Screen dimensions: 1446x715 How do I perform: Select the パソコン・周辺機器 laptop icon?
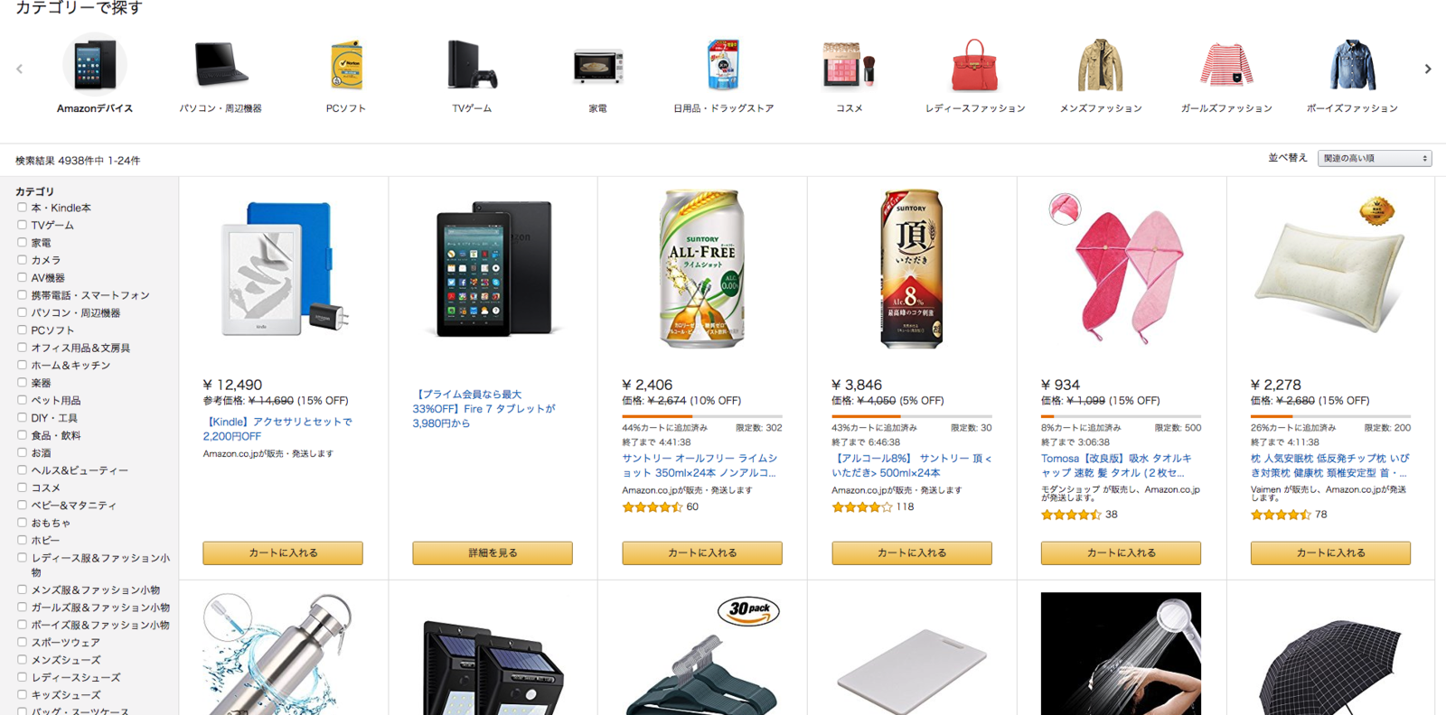tap(221, 65)
